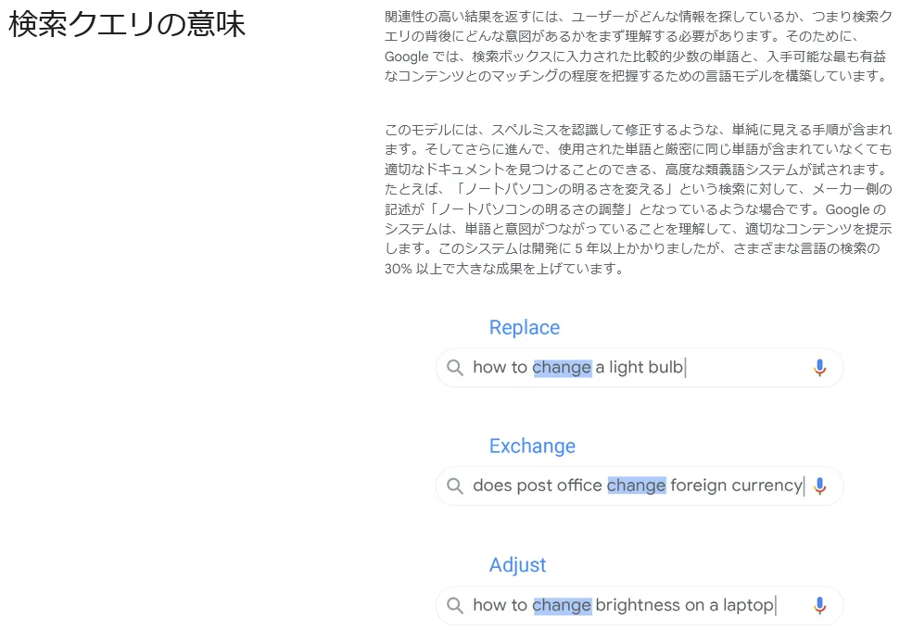Click the blue Adjust label
The height and width of the screenshot is (644, 912).
pyautogui.click(x=518, y=565)
